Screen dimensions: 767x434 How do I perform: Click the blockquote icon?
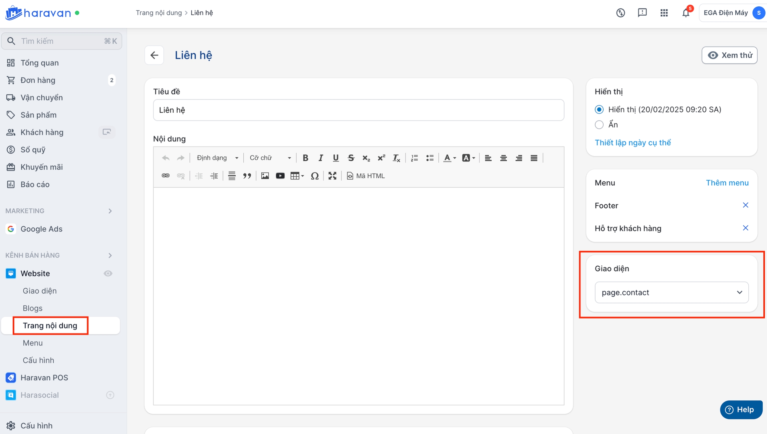tap(247, 176)
